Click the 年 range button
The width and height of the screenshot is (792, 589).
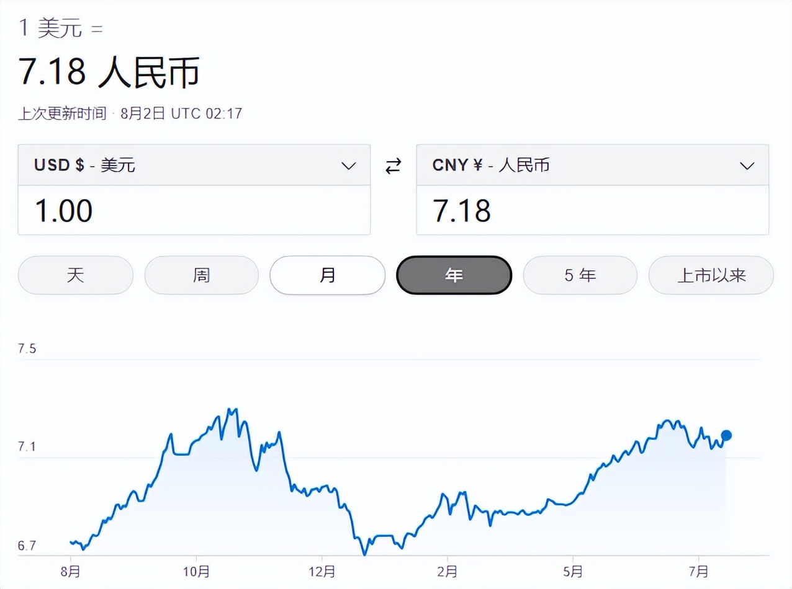(x=454, y=275)
